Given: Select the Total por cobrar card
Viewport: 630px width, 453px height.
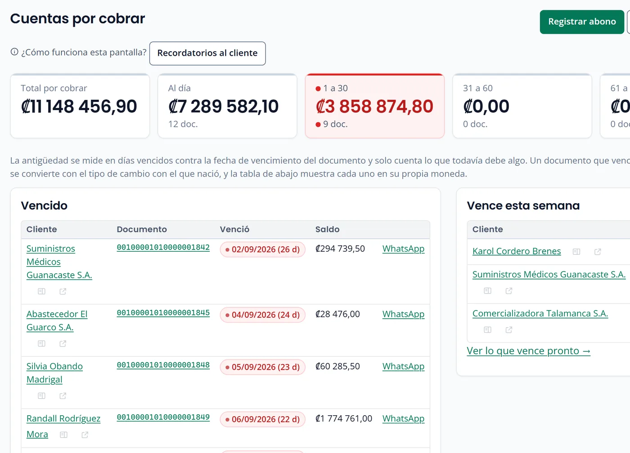Looking at the screenshot, I should [80, 106].
